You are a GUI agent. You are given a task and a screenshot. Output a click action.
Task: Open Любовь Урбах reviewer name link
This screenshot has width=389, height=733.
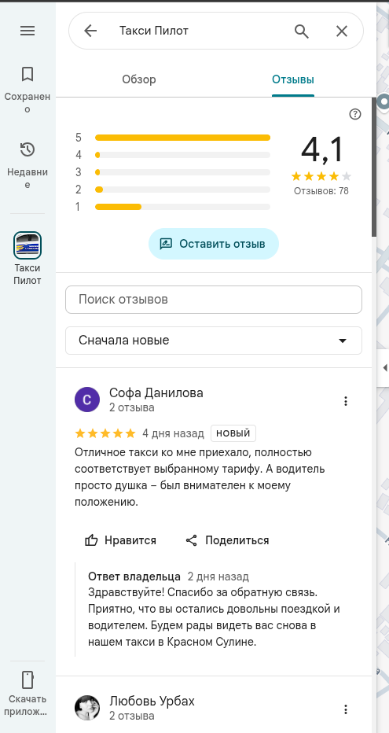click(152, 702)
